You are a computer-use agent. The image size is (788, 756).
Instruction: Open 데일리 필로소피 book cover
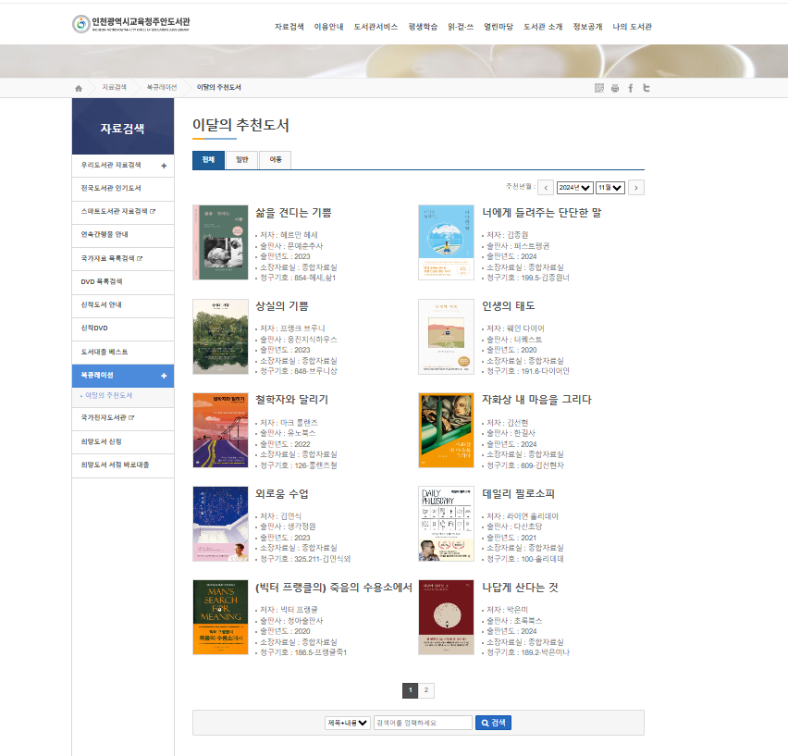tap(447, 524)
